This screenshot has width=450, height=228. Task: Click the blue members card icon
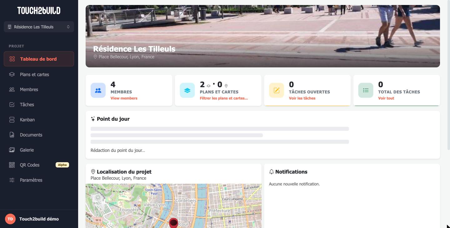pos(98,90)
